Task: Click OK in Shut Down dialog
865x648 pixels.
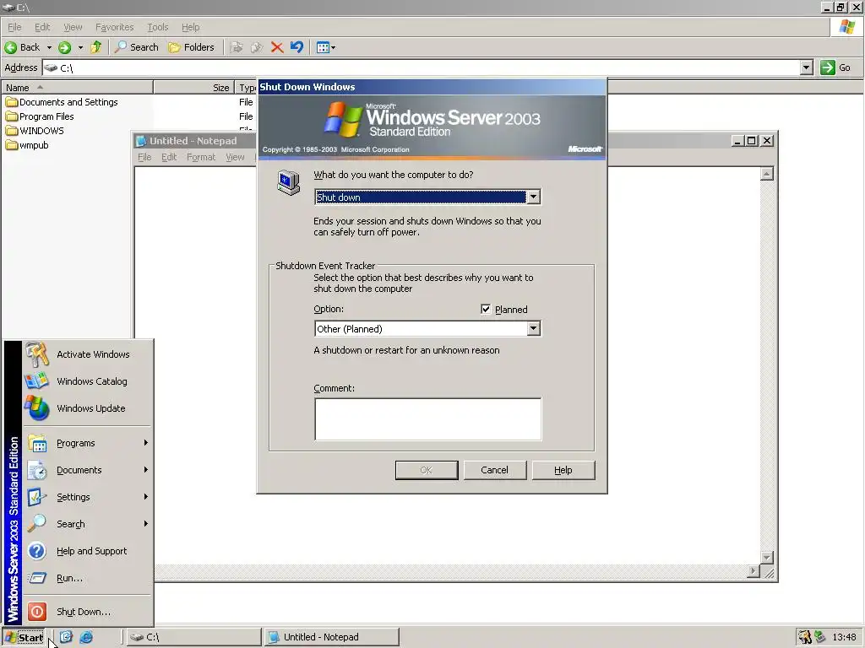Action: [427, 470]
